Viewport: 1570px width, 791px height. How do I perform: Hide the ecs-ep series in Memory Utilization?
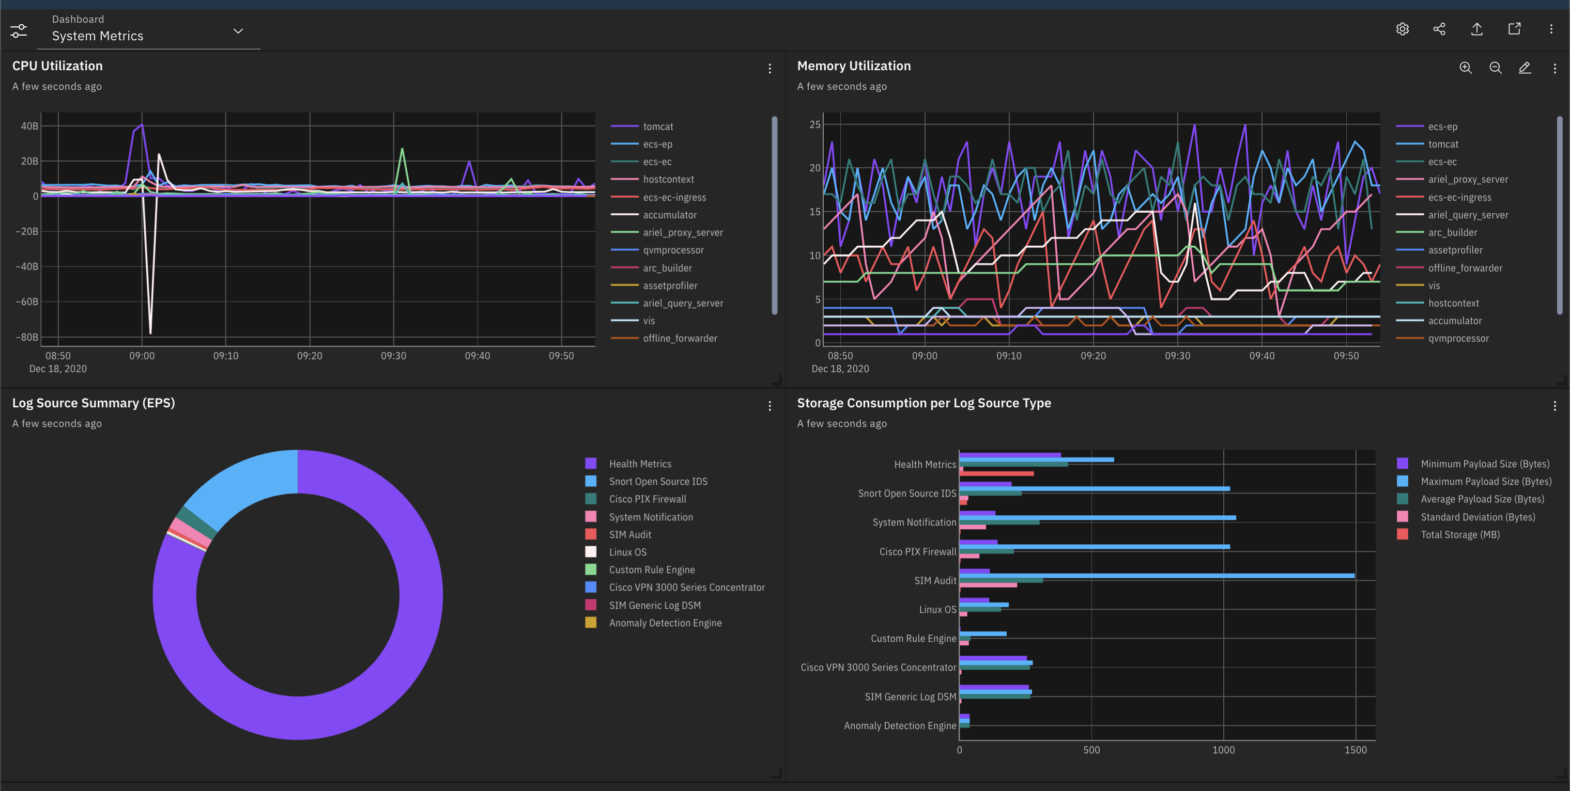coord(1443,126)
